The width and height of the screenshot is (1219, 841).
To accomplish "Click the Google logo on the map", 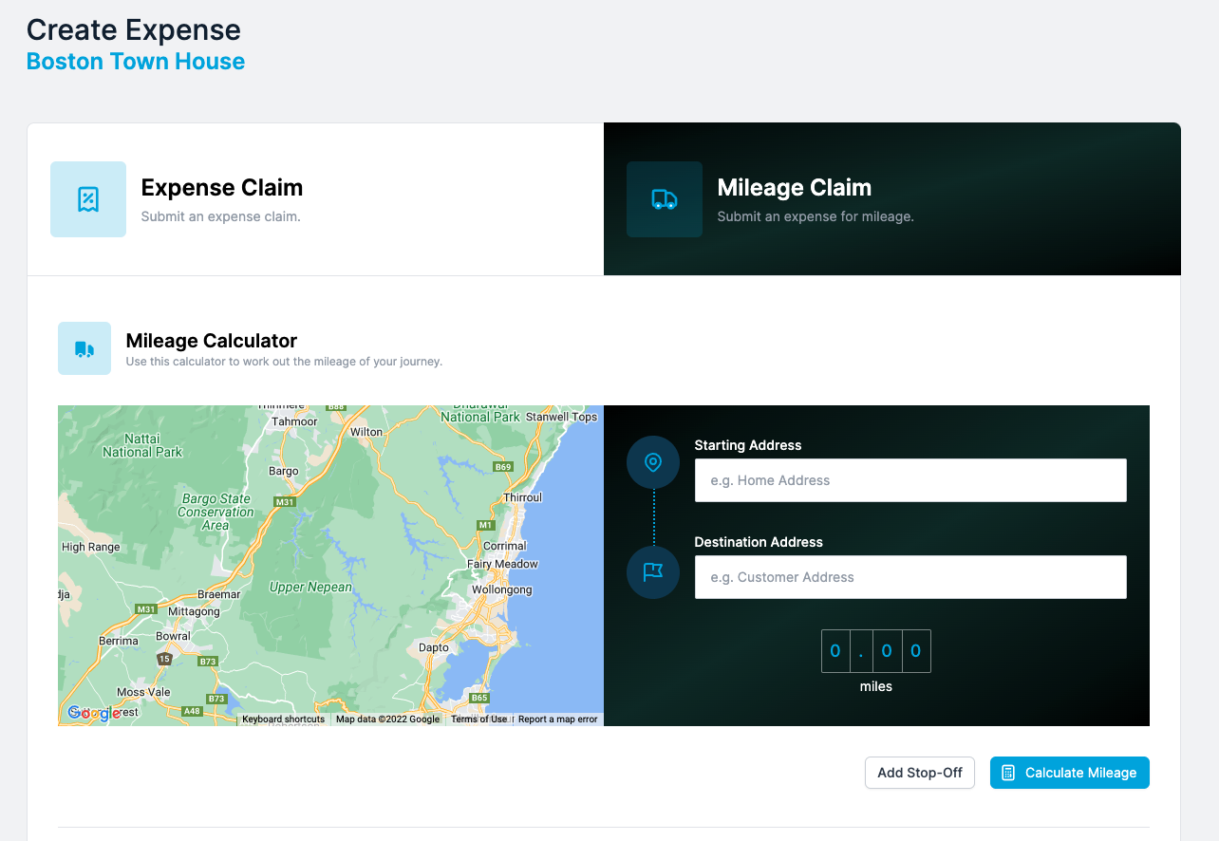I will tap(94, 713).
